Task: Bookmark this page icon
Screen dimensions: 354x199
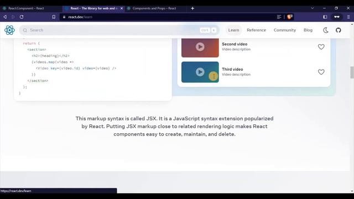Action: point(54,17)
